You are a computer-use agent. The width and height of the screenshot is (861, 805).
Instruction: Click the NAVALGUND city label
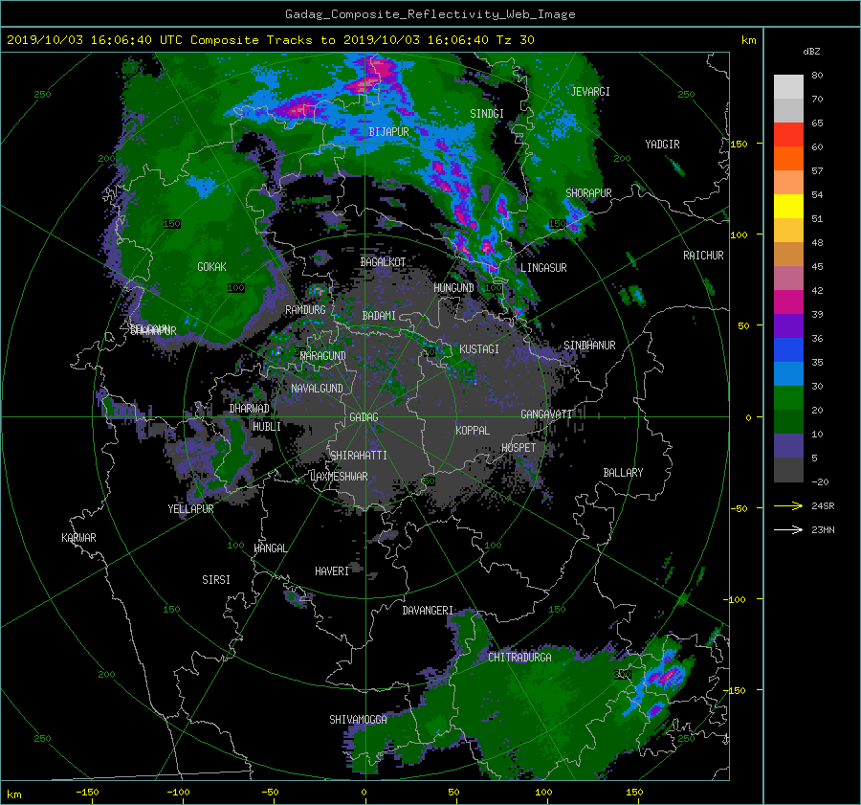[x=317, y=389]
